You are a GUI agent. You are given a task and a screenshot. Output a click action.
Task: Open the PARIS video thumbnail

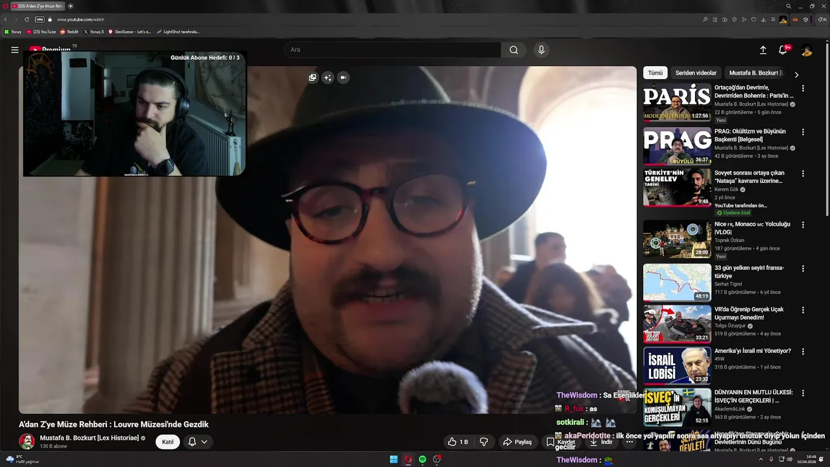click(x=677, y=102)
